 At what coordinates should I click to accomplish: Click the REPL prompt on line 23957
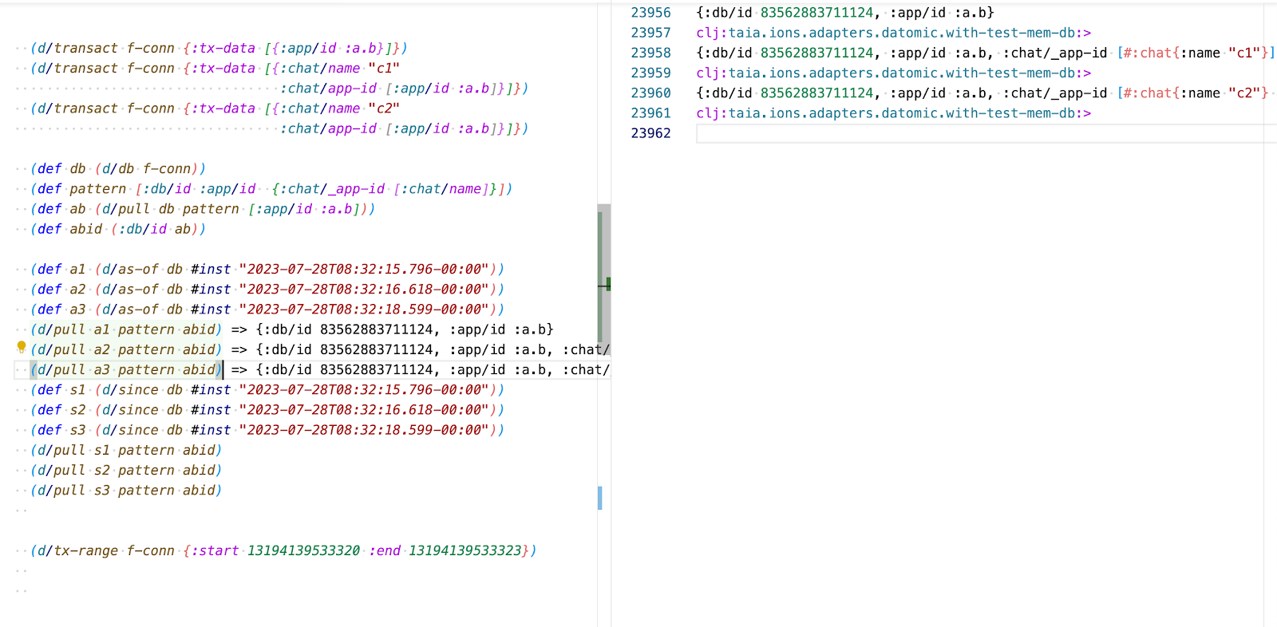[893, 33]
